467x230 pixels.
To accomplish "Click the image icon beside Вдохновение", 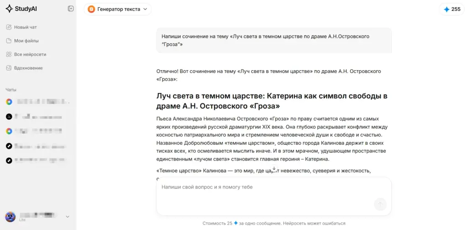I will coord(9,68).
